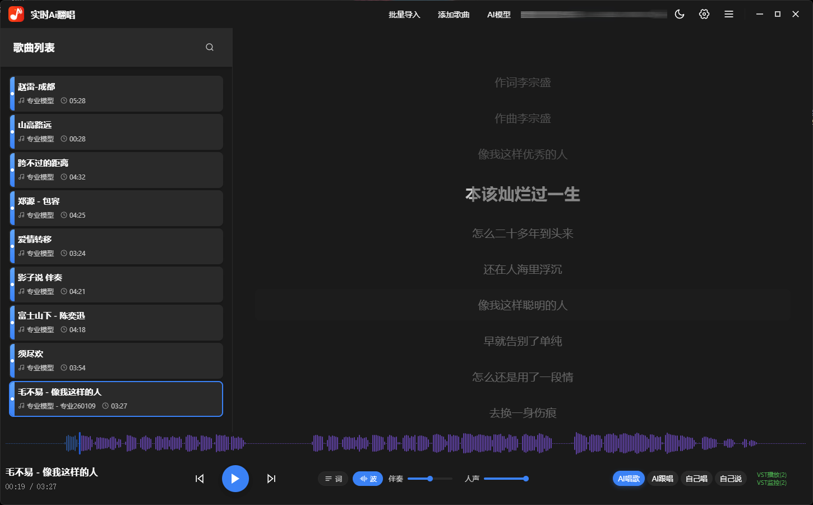Viewport: 813px width, 505px height.
Task: Adjust the 伴奏 accompaniment volume slider
Action: 429,478
